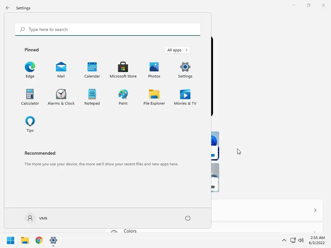Screen dimensions: 331x248
Task: Open the network status tray icon
Action: coord(293,240)
